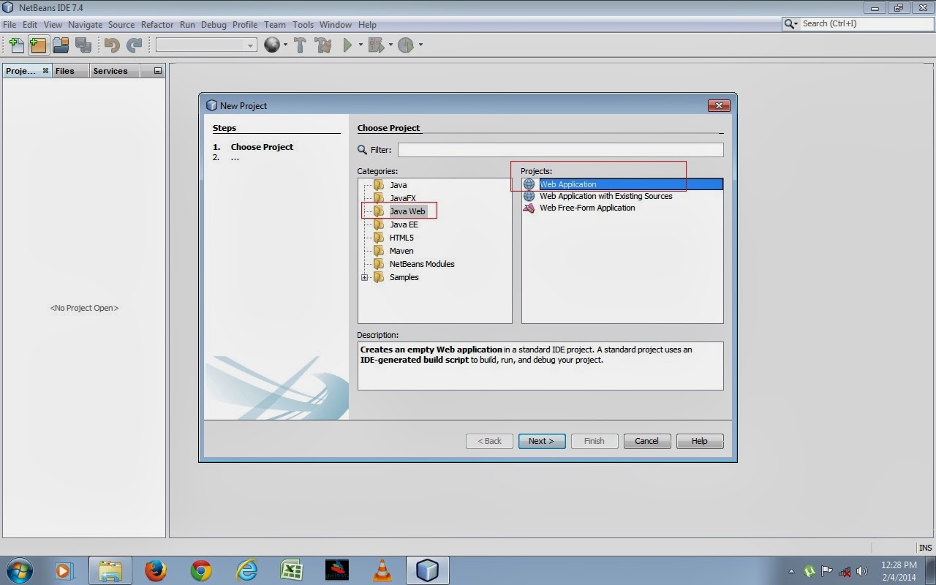Open VLC media player from taskbar

382,570
